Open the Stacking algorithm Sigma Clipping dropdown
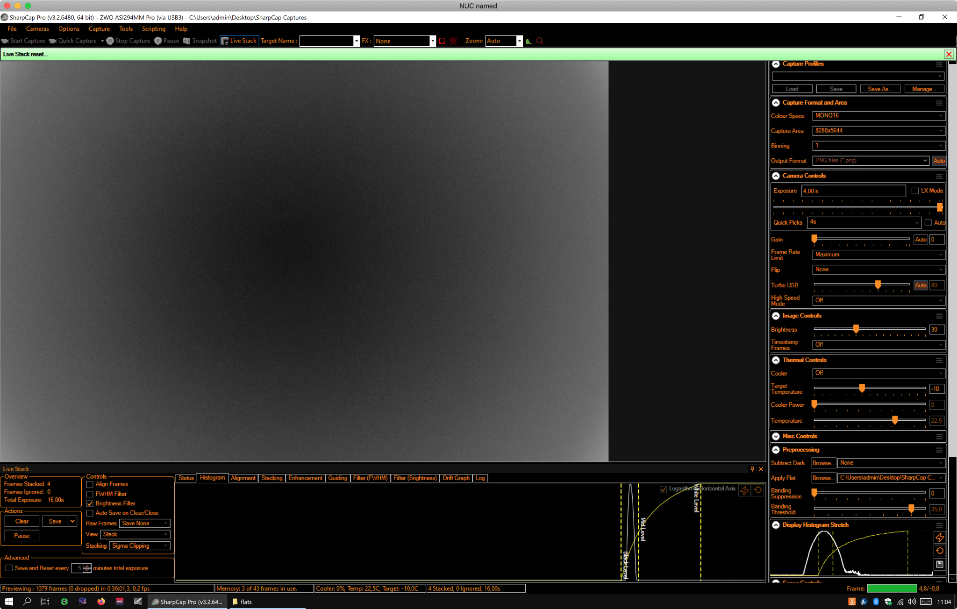Image resolution: width=957 pixels, height=609 pixels. pos(140,545)
